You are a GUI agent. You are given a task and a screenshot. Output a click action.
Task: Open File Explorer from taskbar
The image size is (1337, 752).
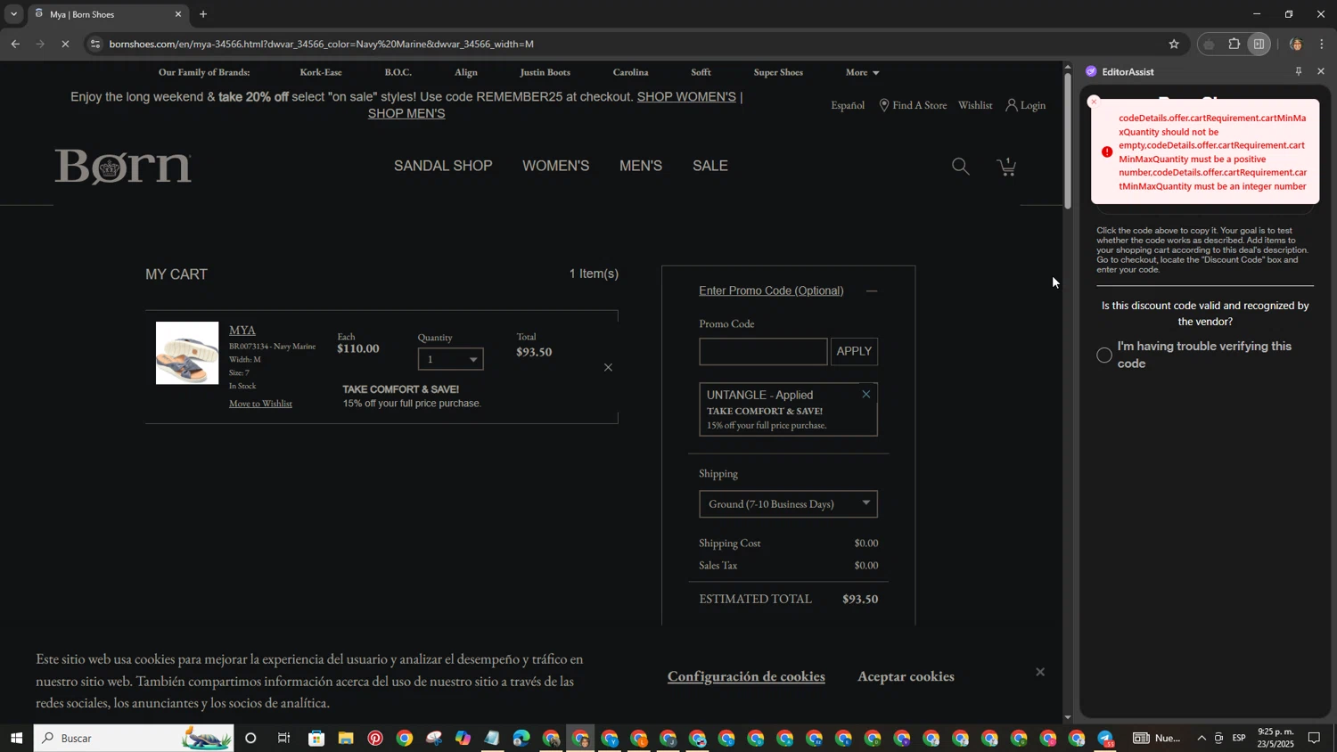coord(346,738)
